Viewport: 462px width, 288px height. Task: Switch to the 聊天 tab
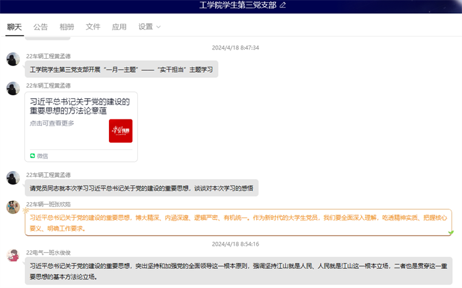click(x=15, y=27)
